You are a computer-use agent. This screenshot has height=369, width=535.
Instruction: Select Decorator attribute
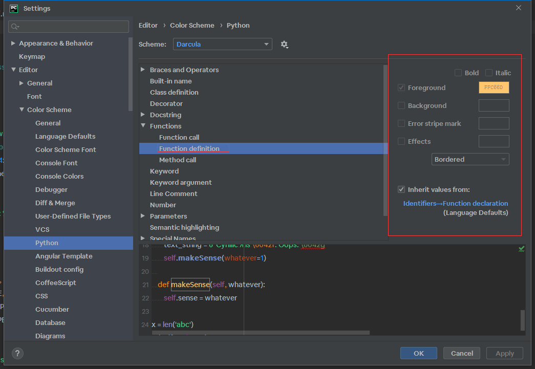click(x=166, y=104)
